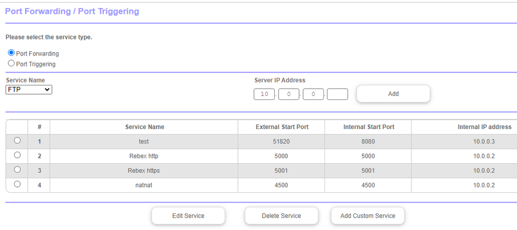Choose the Rebex https row radio button
The image size is (517, 230).
click(x=18, y=170)
